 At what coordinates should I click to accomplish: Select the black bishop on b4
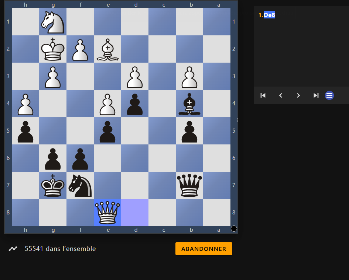pyautogui.click(x=189, y=104)
